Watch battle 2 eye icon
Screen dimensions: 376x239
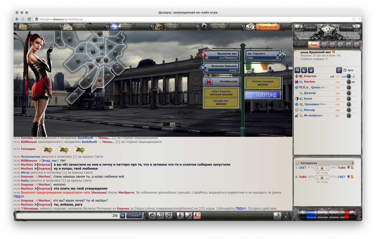point(349,177)
